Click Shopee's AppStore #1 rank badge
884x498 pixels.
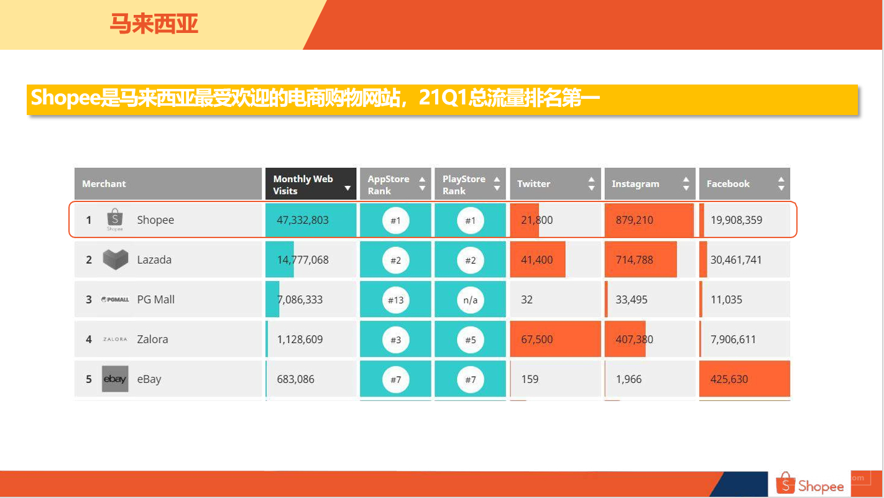click(396, 220)
